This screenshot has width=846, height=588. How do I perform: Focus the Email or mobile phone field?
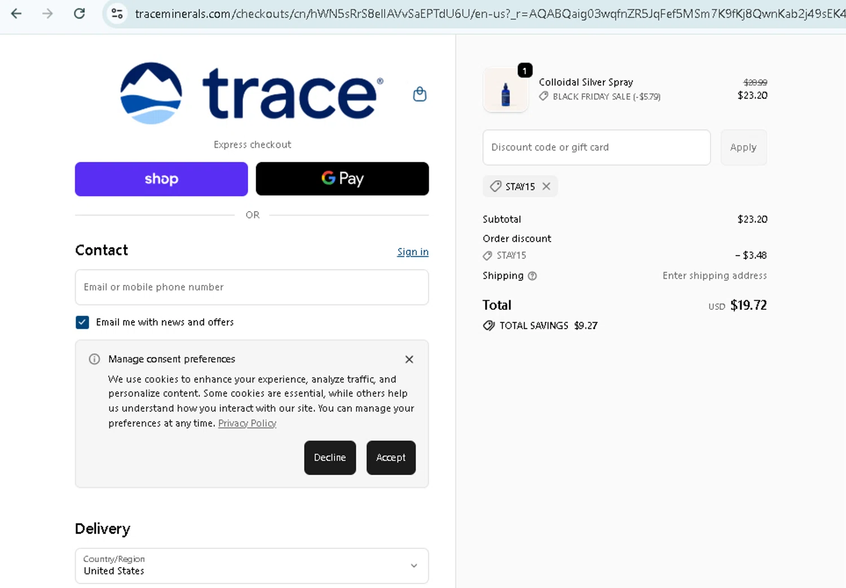point(252,287)
